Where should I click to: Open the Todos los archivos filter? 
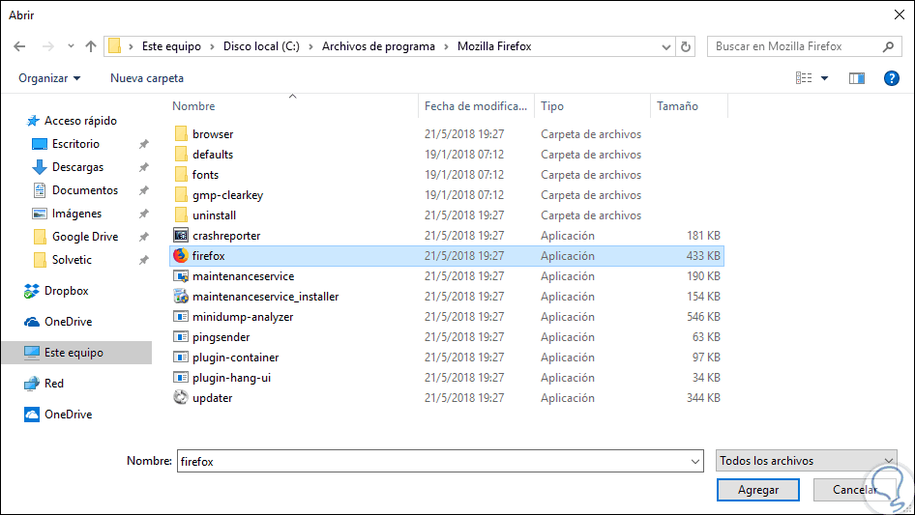(x=807, y=462)
